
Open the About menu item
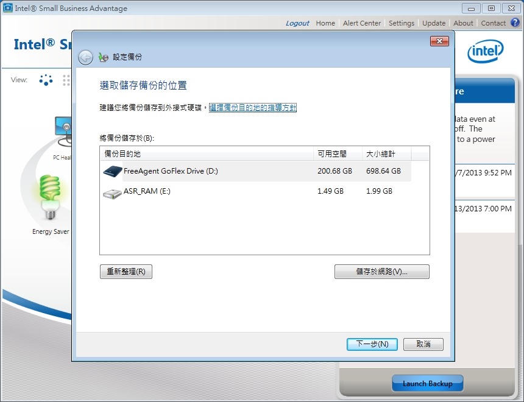point(463,23)
